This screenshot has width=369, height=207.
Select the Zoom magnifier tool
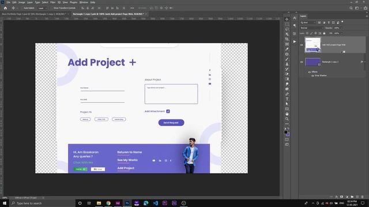(287, 119)
